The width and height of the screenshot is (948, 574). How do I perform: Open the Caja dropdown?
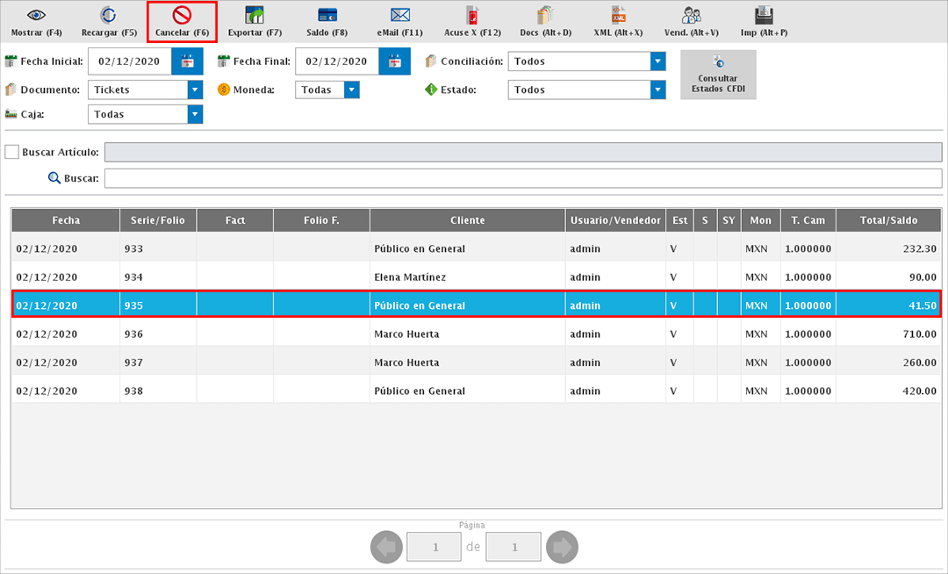(x=195, y=114)
